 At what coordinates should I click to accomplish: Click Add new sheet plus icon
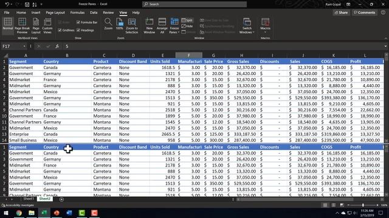click(x=61, y=199)
